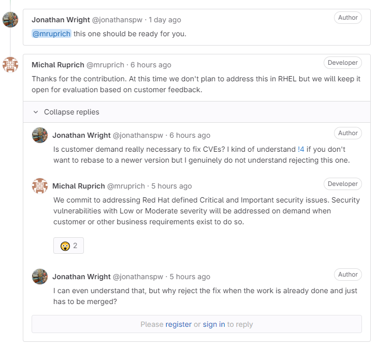Open Michal Ruprich's '6 hours ago' timestamp
This screenshot has height=346, width=377.
click(x=151, y=65)
